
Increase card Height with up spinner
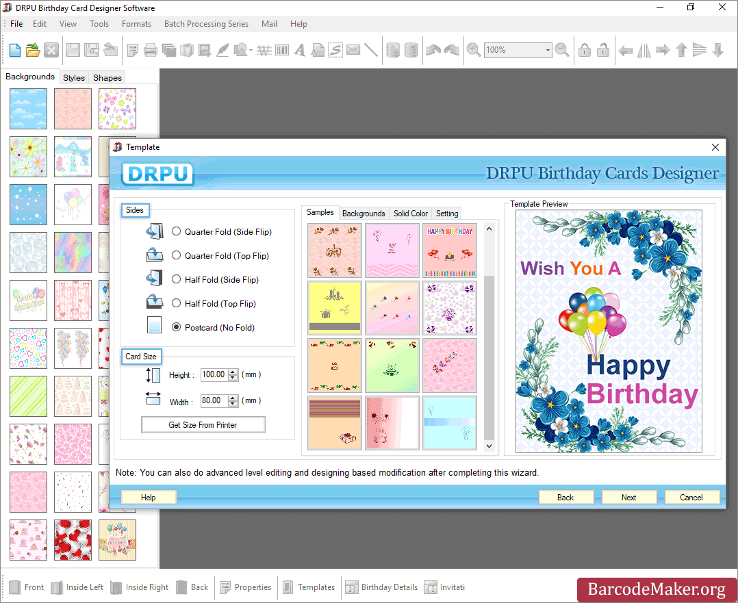(233, 372)
